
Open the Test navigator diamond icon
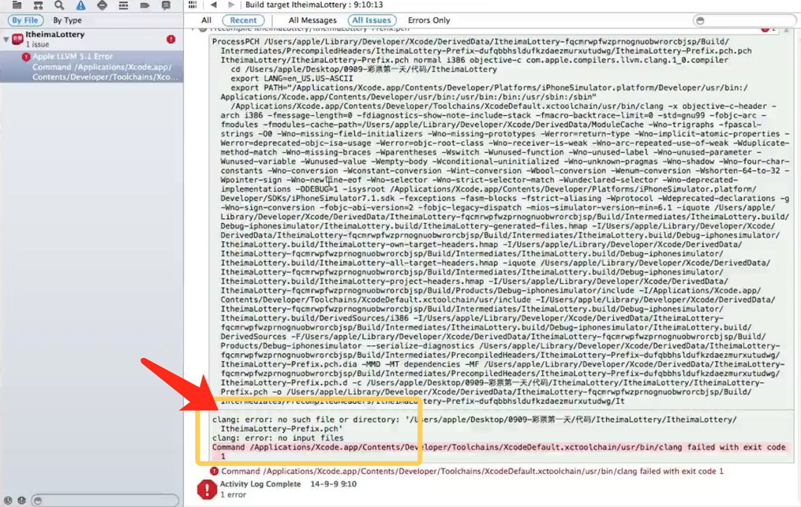click(102, 5)
